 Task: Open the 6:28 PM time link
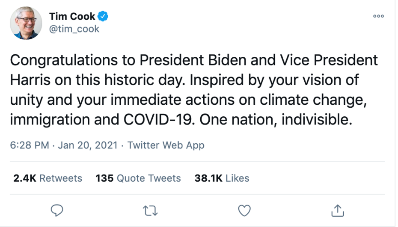[29, 145]
